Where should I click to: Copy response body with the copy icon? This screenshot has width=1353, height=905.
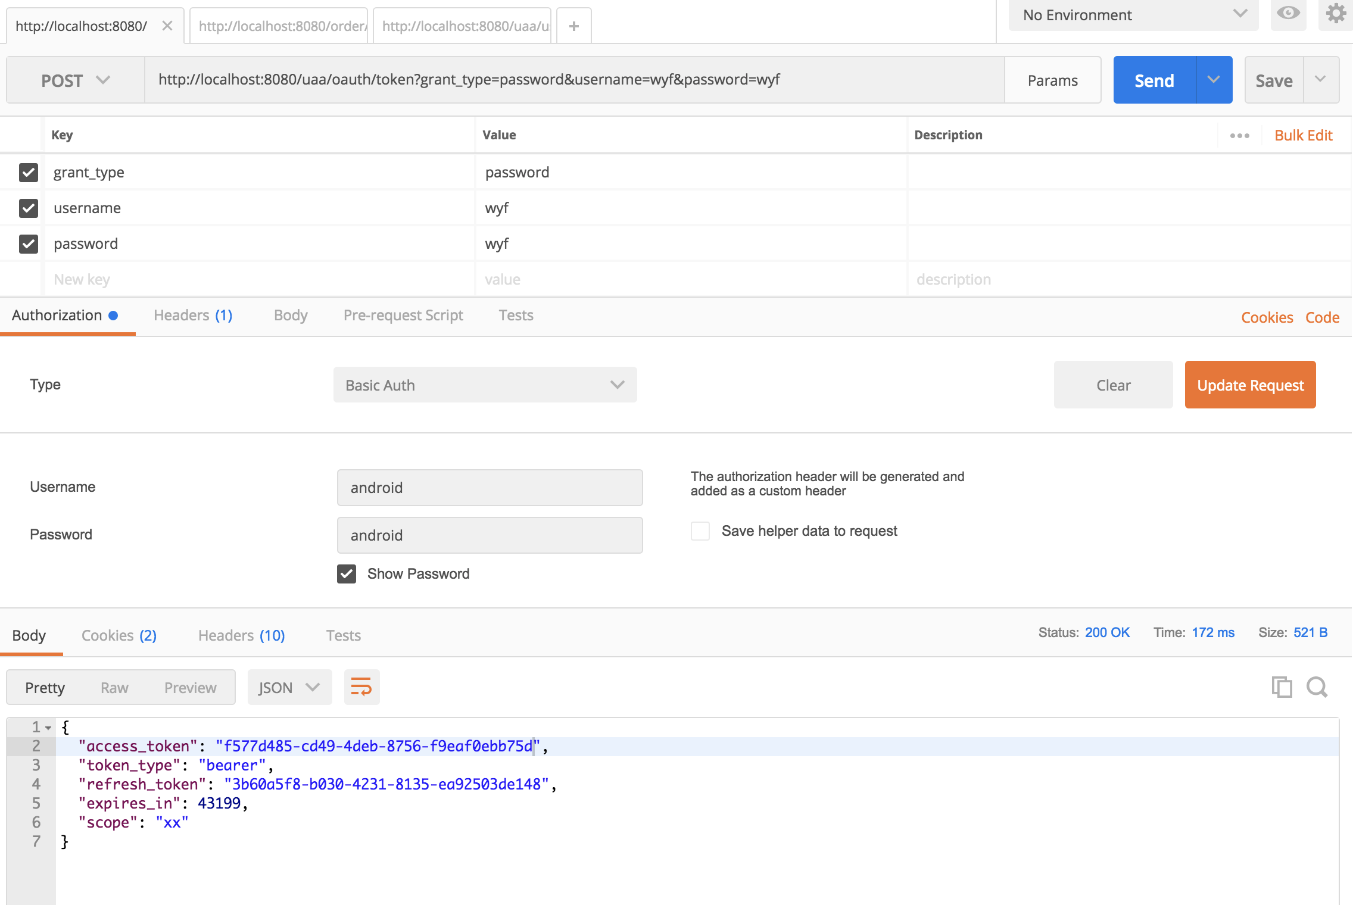(1282, 687)
